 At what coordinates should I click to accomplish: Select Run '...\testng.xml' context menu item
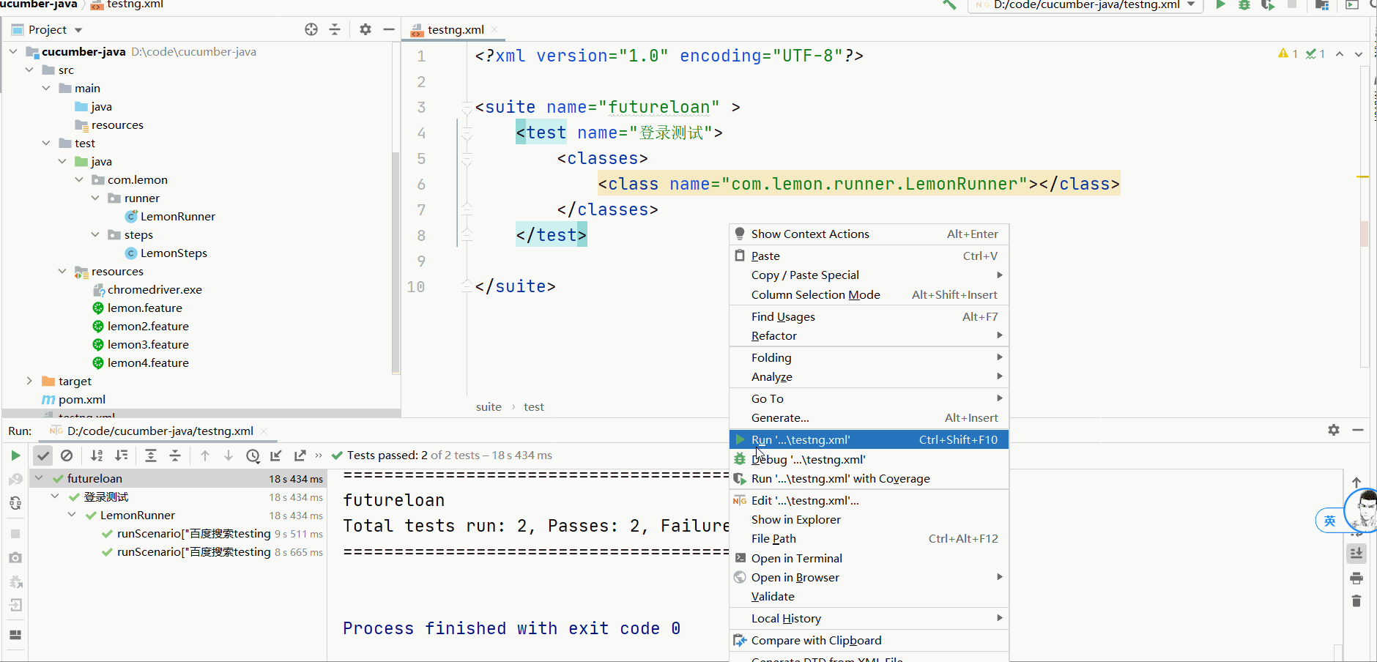point(869,439)
